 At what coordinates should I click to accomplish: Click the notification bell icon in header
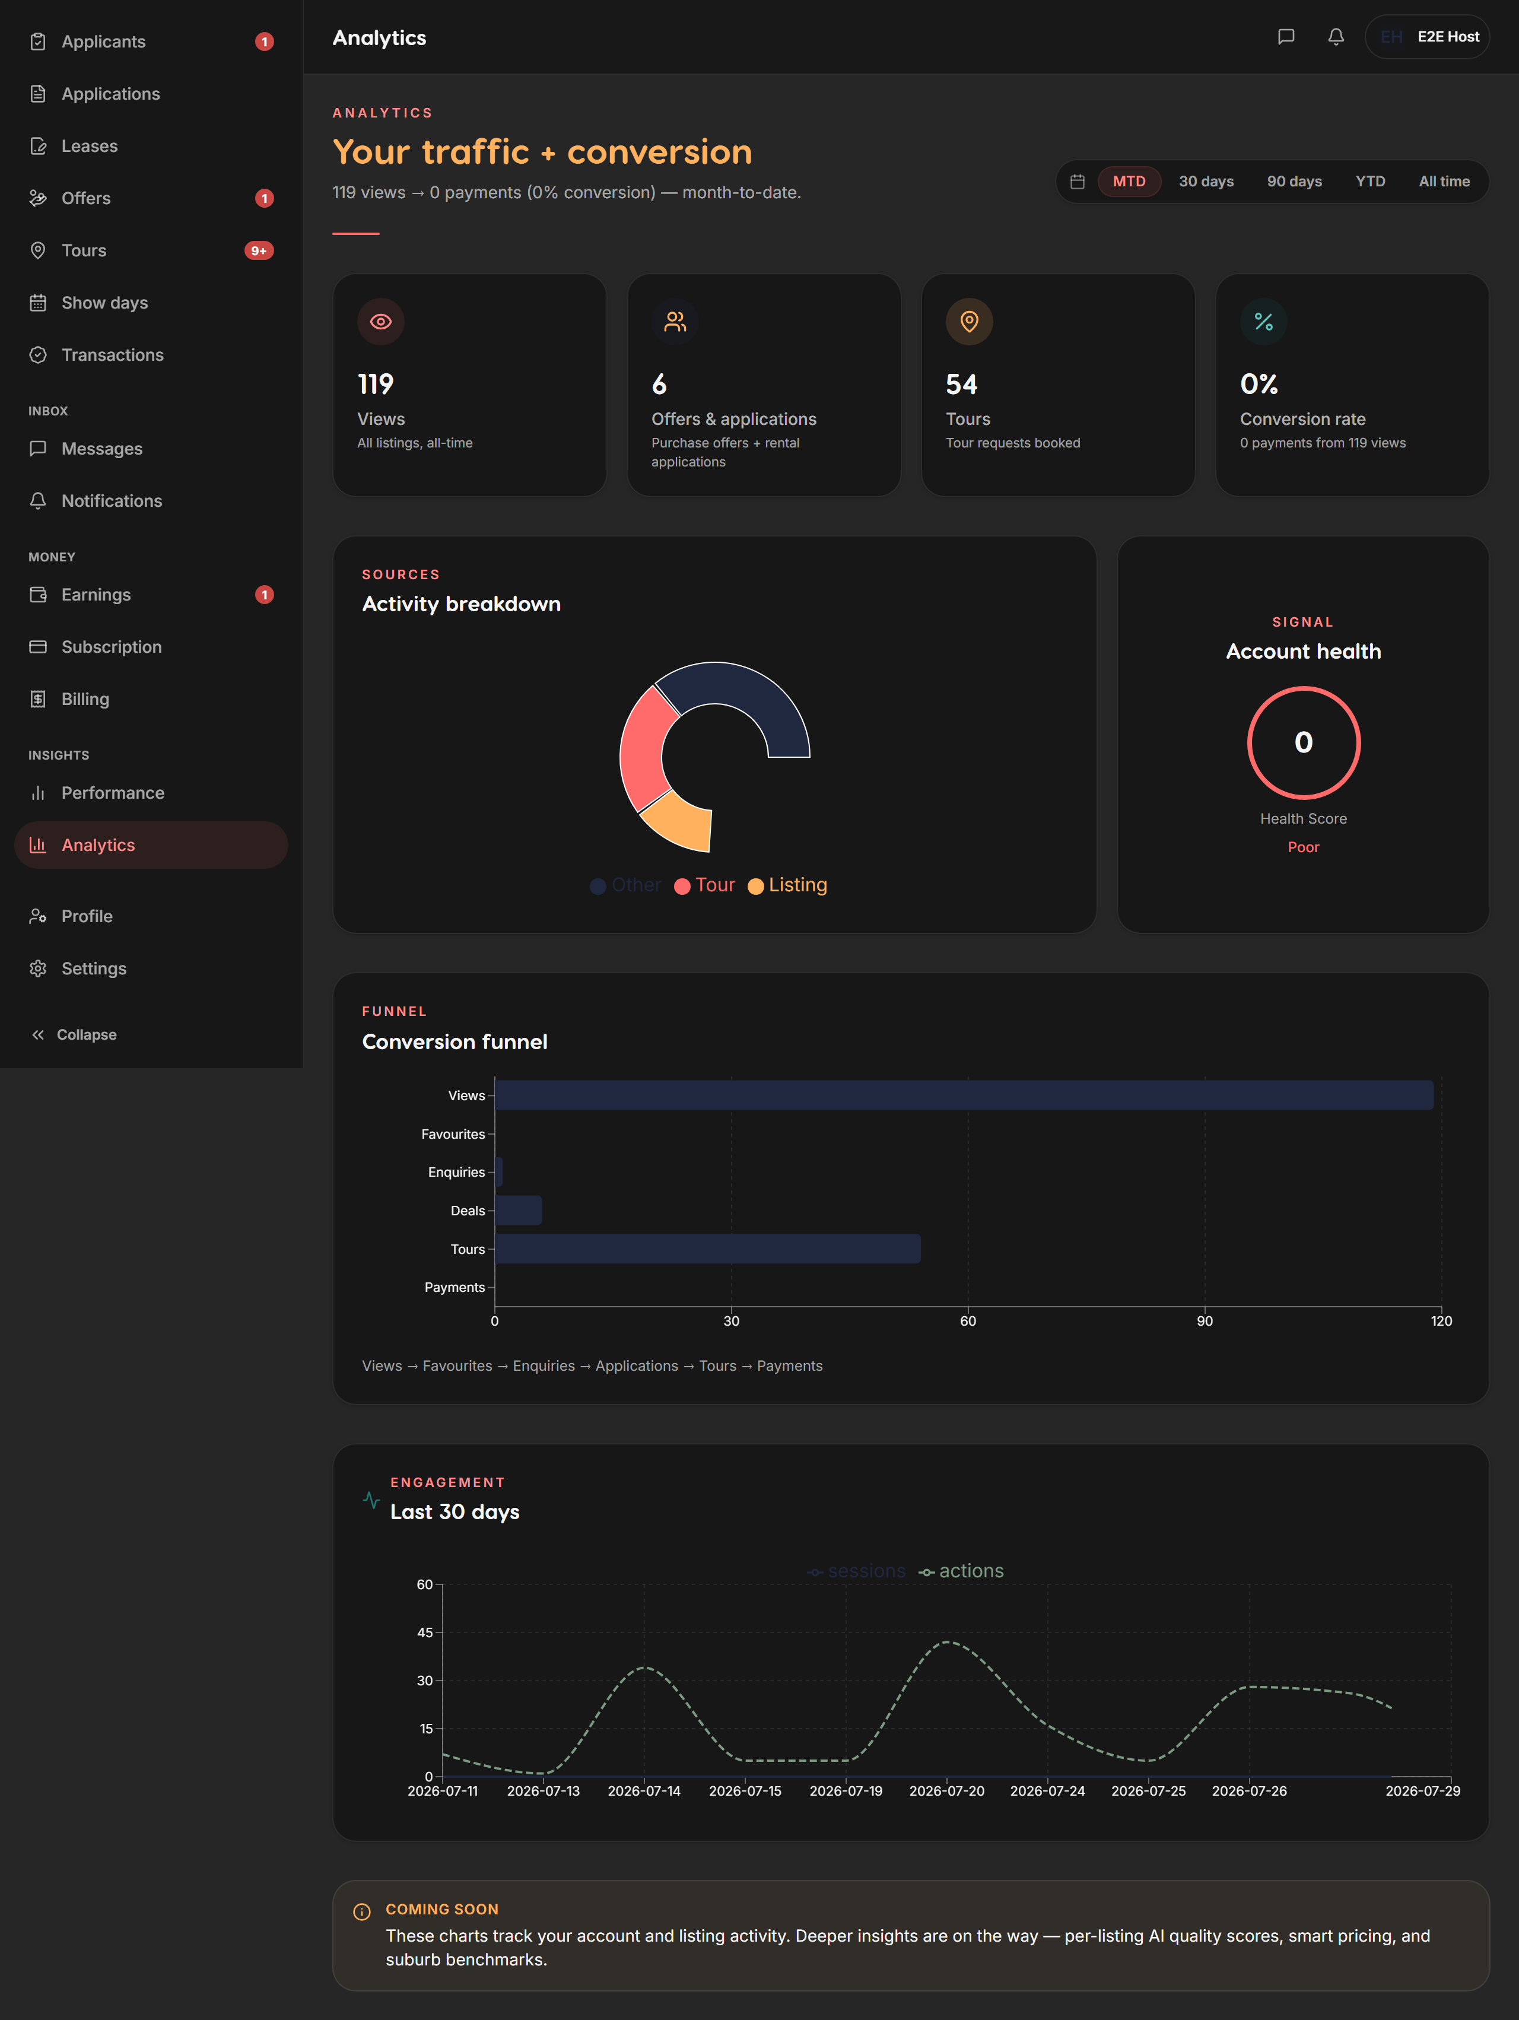click(1336, 37)
